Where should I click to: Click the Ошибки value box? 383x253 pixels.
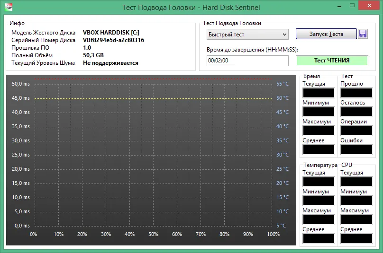[356, 149]
